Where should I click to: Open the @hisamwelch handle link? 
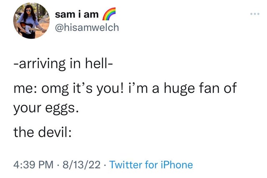click(87, 28)
